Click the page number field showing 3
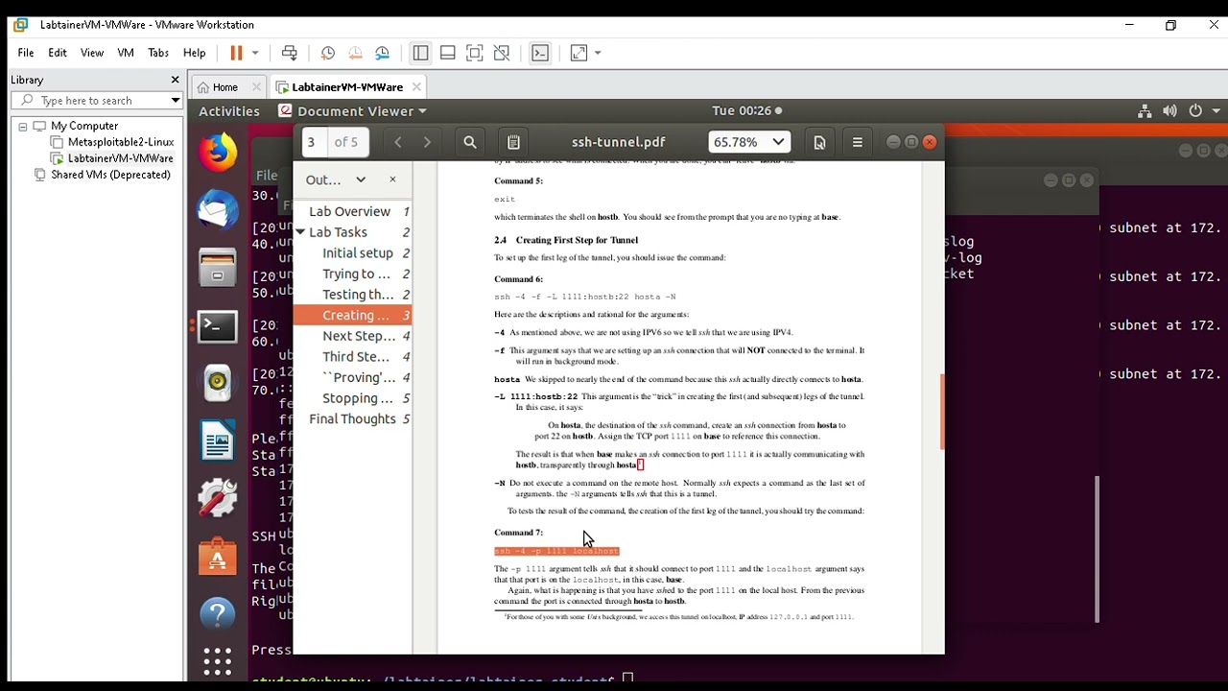Viewport: 1228px width, 691px height. [313, 142]
